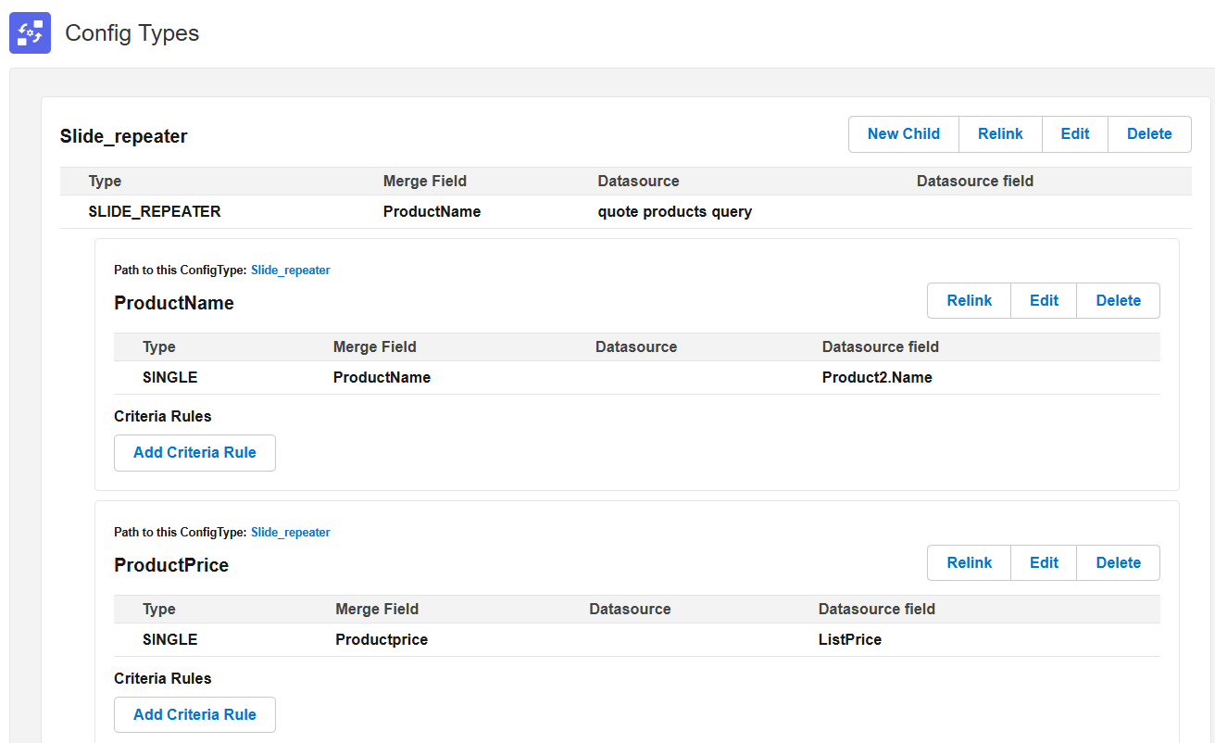This screenshot has width=1215, height=743.
Task: Open Slide_repeater path link above ProductPrice
Action: [290, 533]
